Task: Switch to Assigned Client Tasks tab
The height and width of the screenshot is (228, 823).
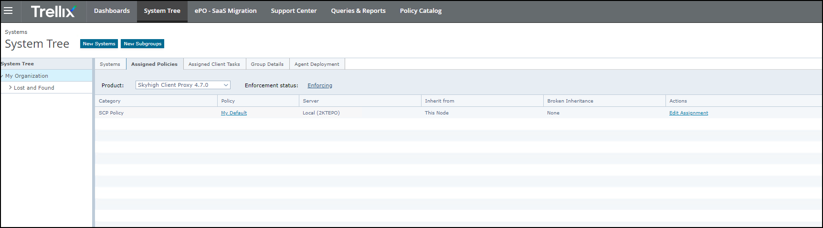Action: (214, 64)
